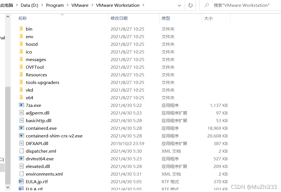Image resolution: width=281 pixels, height=192 pixels.
Task: Open the address bar history dropdown
Action: coord(179,6)
